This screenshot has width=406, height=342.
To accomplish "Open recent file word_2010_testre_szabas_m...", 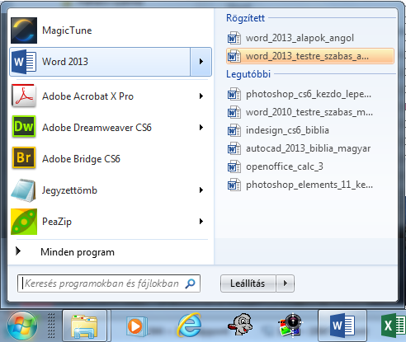I will 310,112.
